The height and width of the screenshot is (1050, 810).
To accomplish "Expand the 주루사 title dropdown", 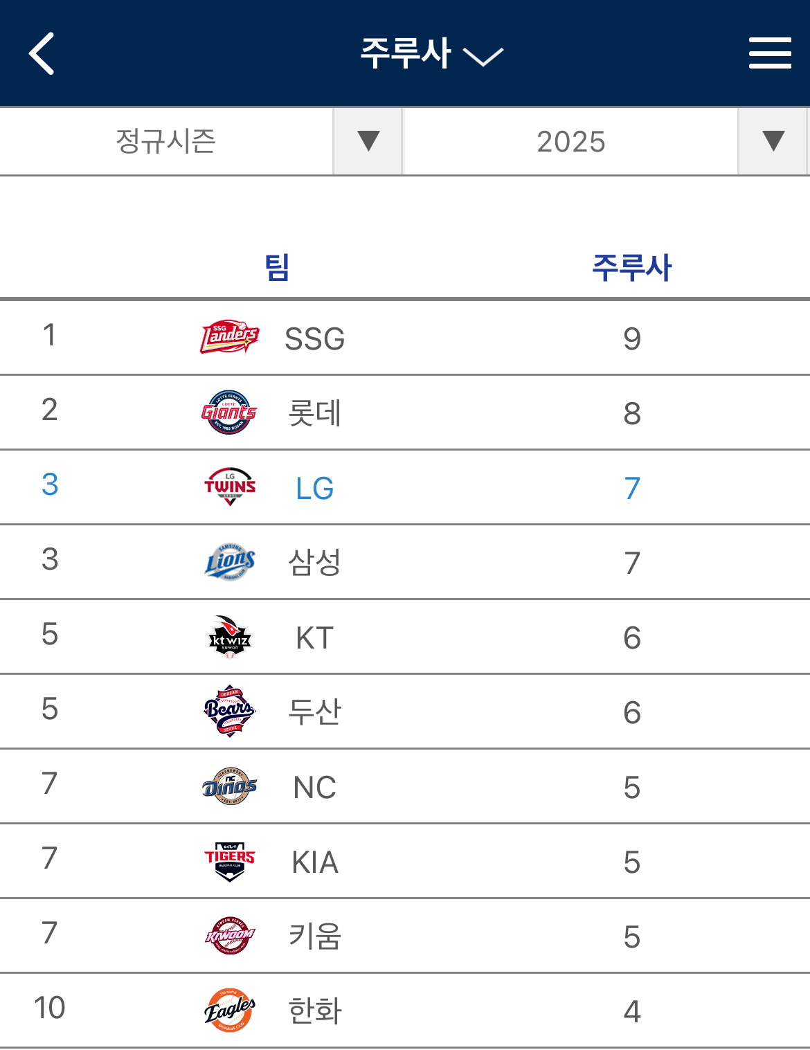I will (x=431, y=53).
